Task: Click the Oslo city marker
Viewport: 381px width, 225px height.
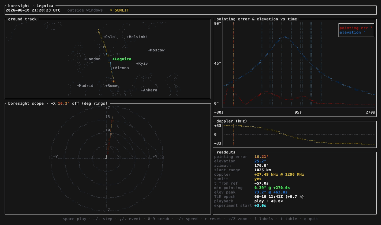Action: [109, 37]
